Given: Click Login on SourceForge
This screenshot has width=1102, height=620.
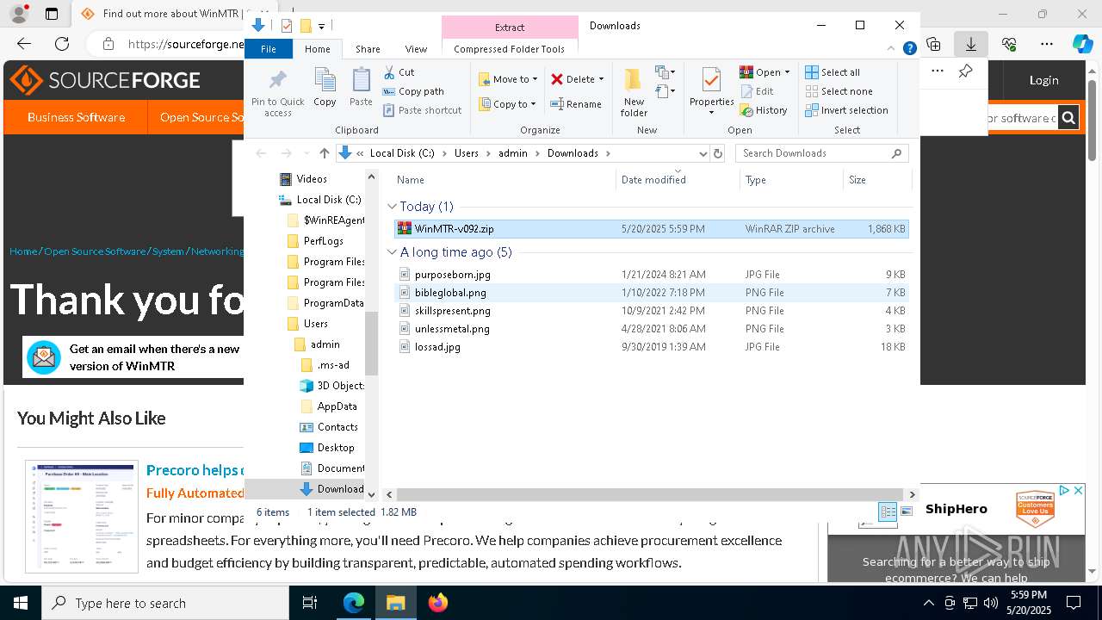Looking at the screenshot, I should pyautogui.click(x=1043, y=80).
